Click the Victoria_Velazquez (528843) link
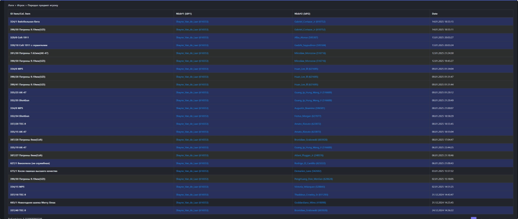Screen dimensions: 518x219 click(310, 187)
